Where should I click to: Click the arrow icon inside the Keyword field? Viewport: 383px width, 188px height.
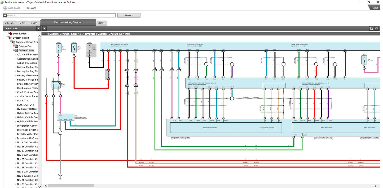(5, 15)
